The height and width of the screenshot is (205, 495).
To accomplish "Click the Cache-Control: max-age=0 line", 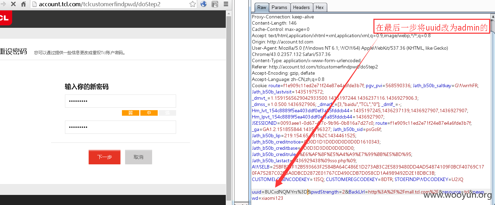I will pyautogui.click(x=281, y=29).
